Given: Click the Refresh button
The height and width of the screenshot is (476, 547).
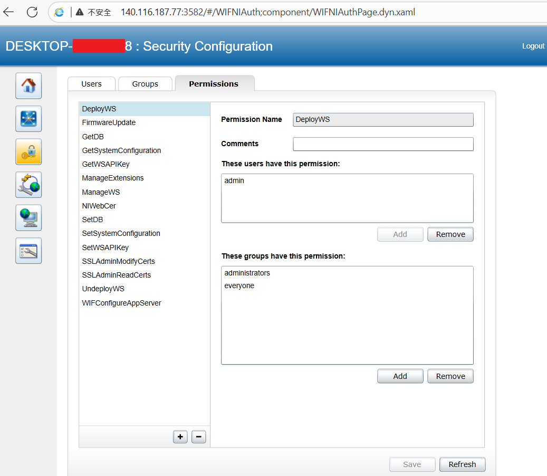Looking at the screenshot, I should coord(462,464).
